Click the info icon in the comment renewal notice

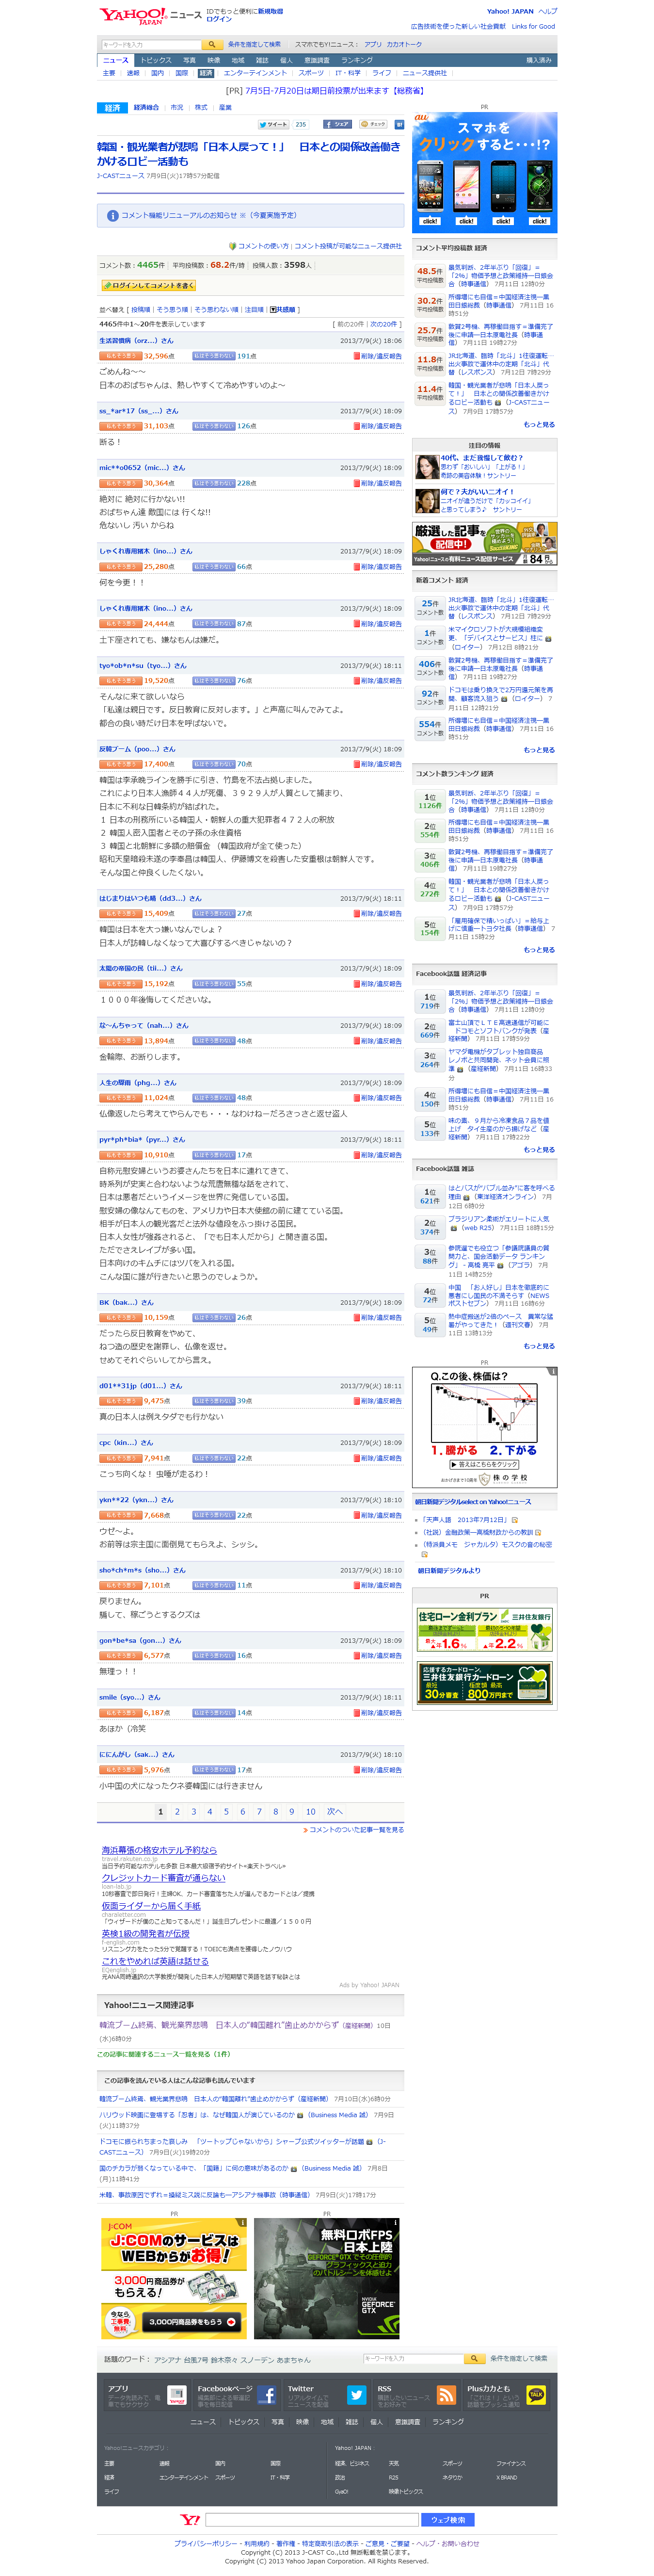113,215
